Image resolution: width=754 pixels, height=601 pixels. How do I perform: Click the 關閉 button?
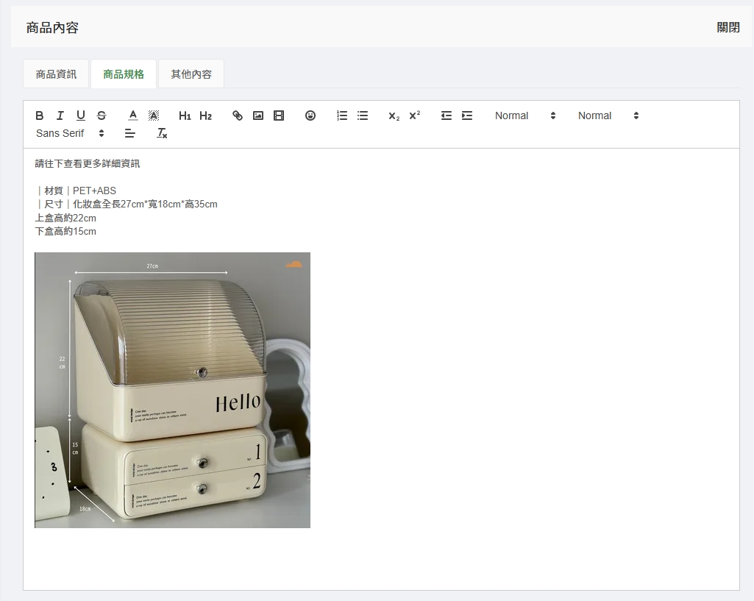coord(728,27)
